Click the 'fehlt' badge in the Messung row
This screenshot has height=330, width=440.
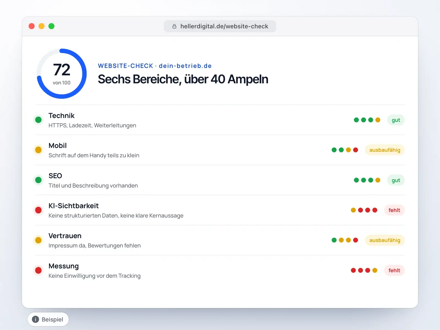[394, 270]
